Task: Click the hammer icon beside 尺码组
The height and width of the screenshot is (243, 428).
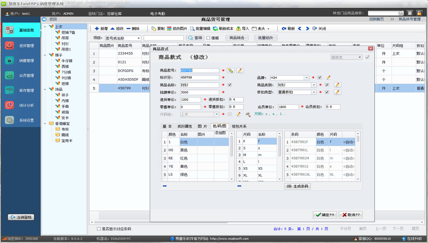Action: (248, 114)
